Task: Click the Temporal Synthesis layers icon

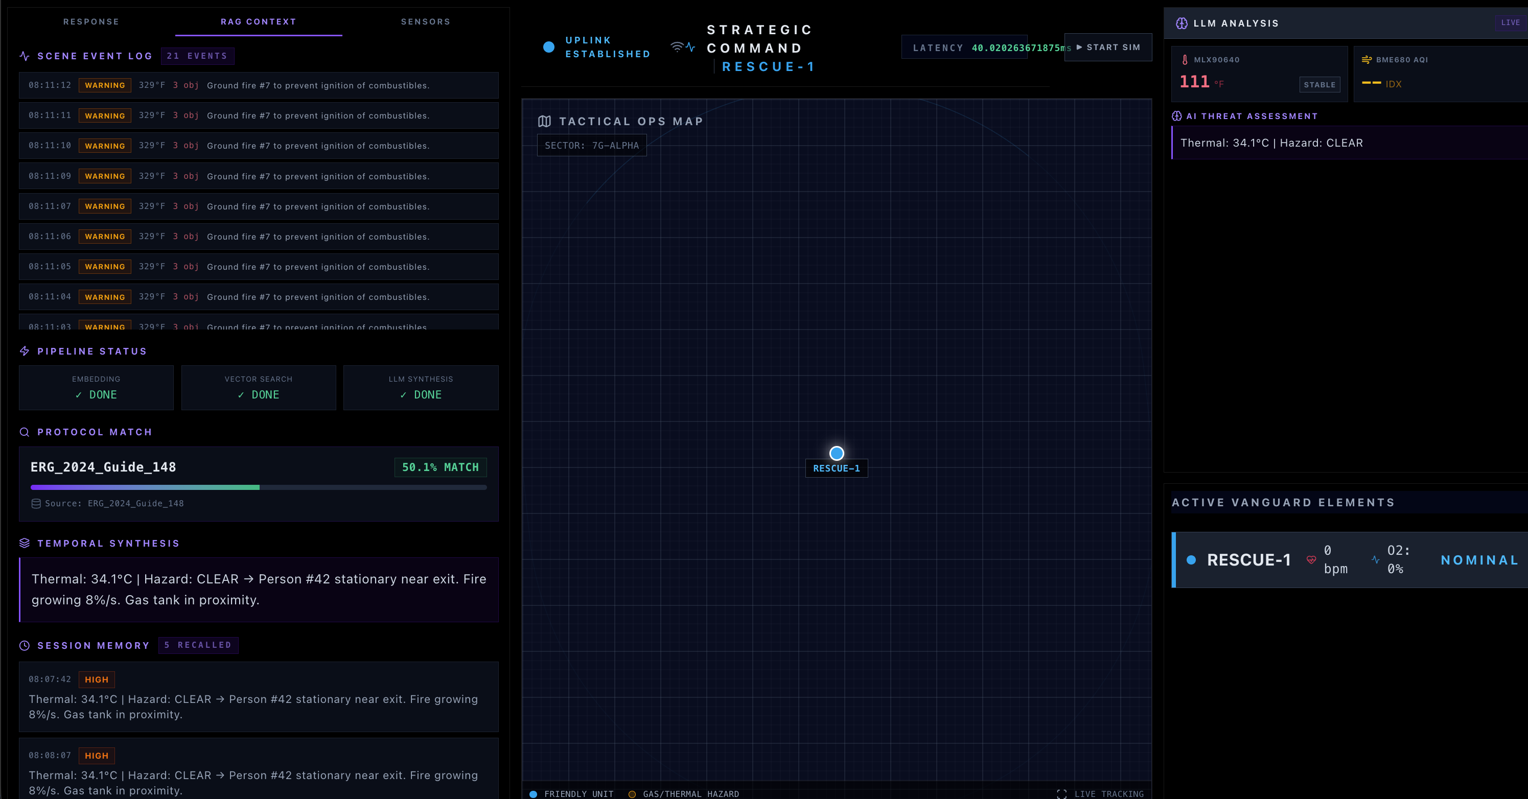Action: tap(25, 544)
